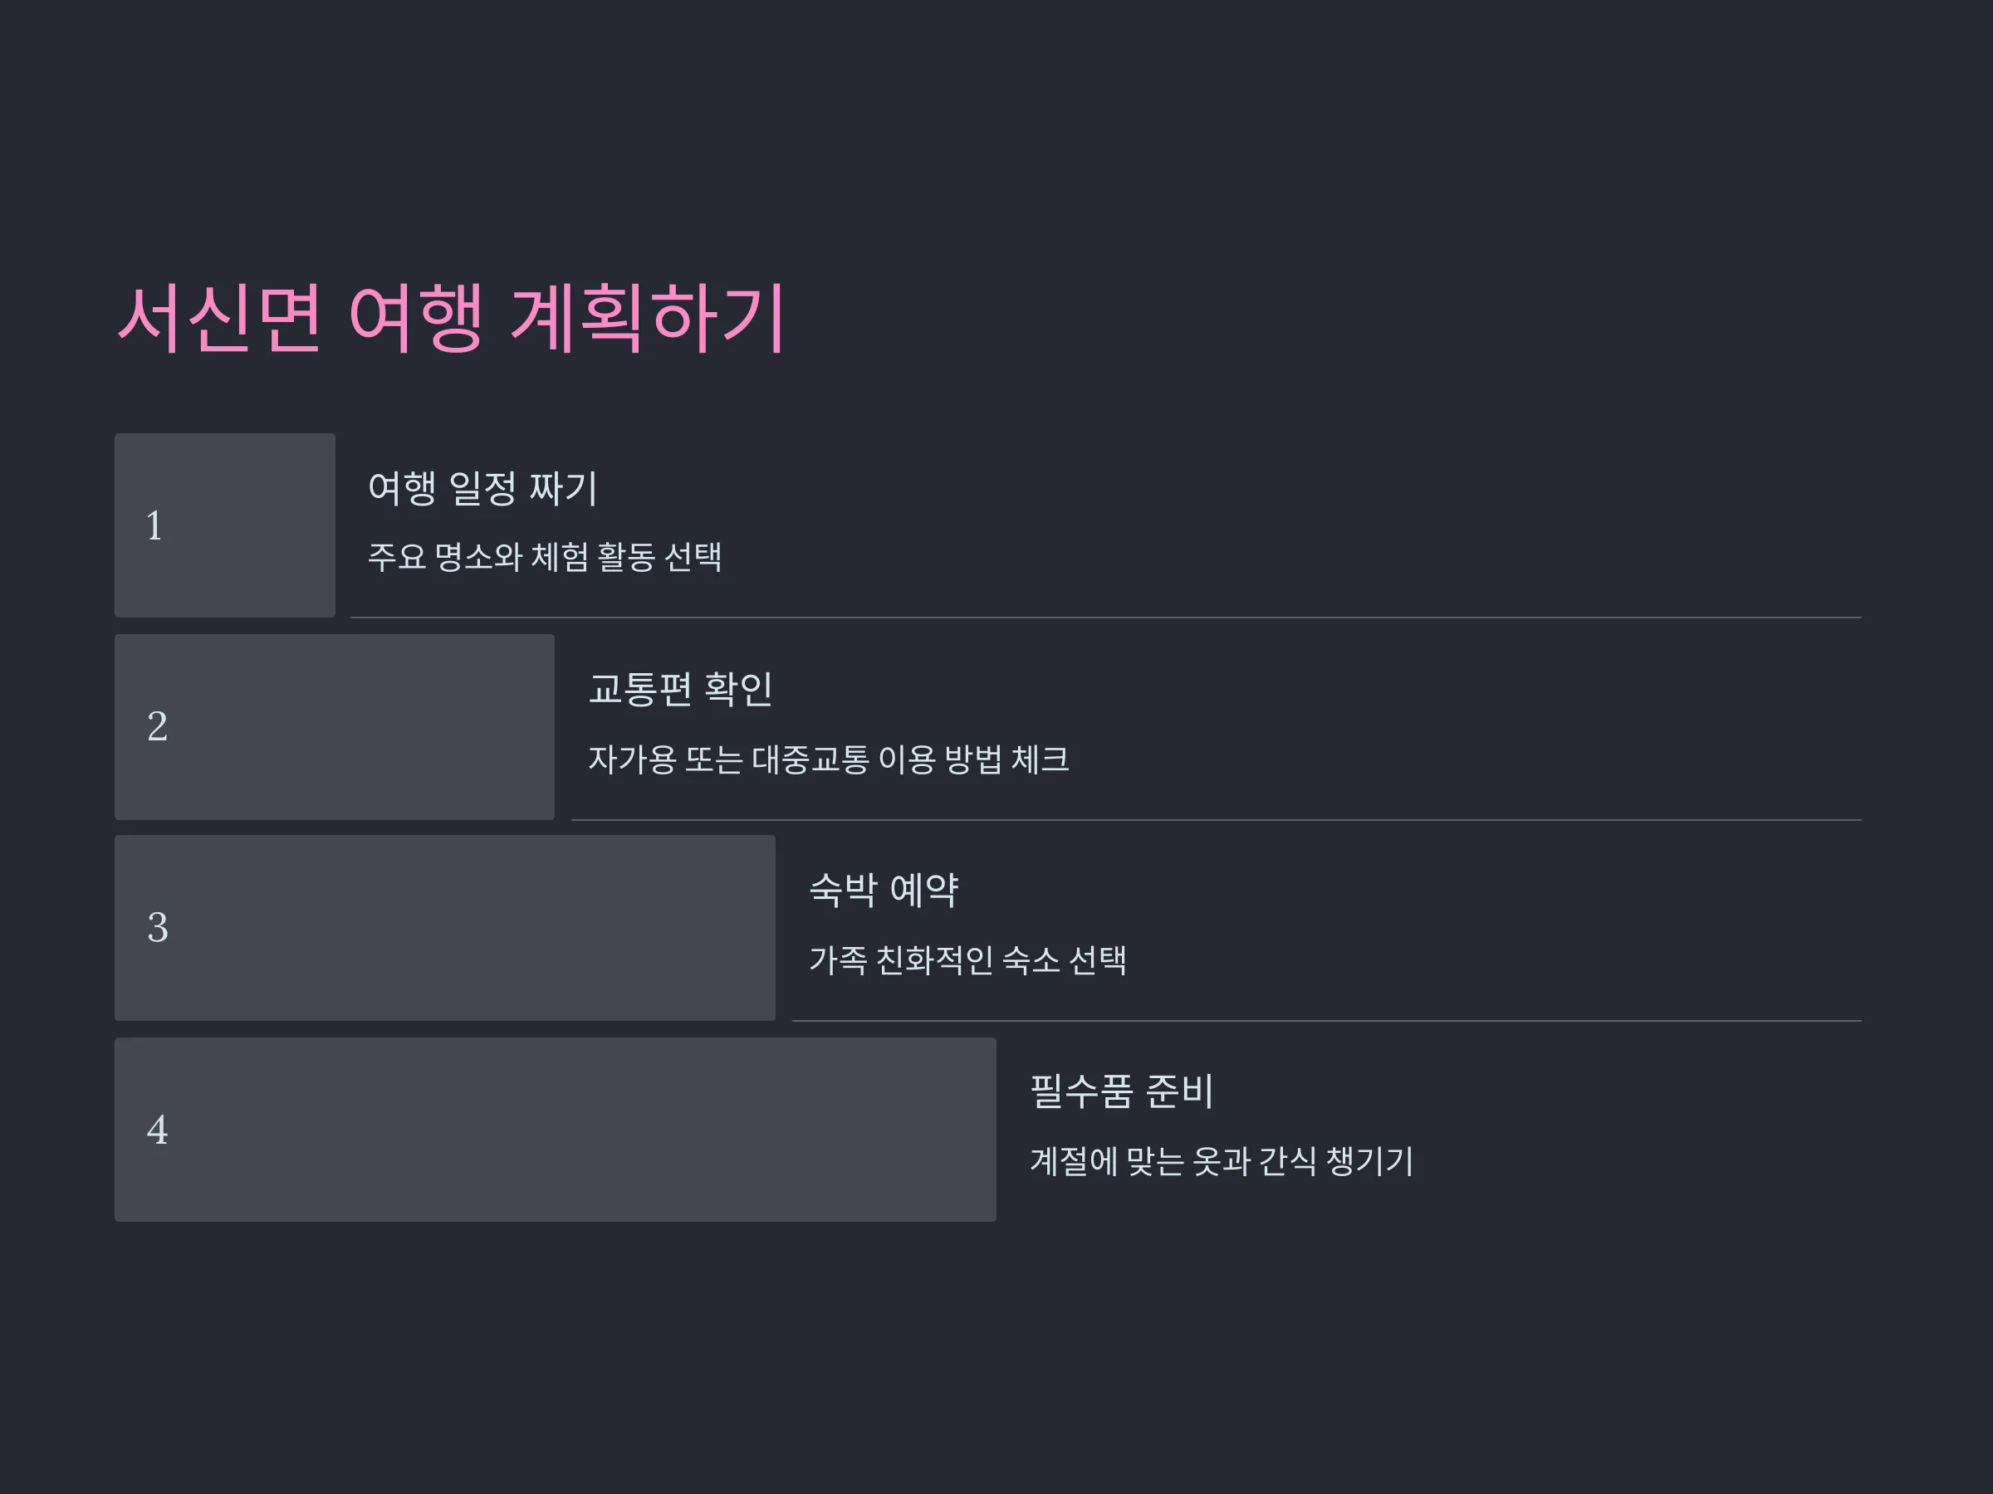
Task: Click the divider line under step 1
Action: [1105, 618]
